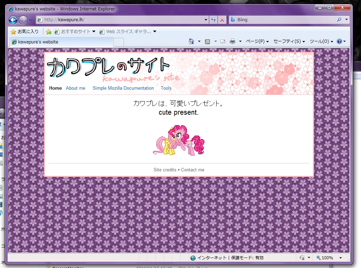Open the Site credits footer link
Image resolution: width=361 pixels, height=268 pixels.
pyautogui.click(x=165, y=170)
